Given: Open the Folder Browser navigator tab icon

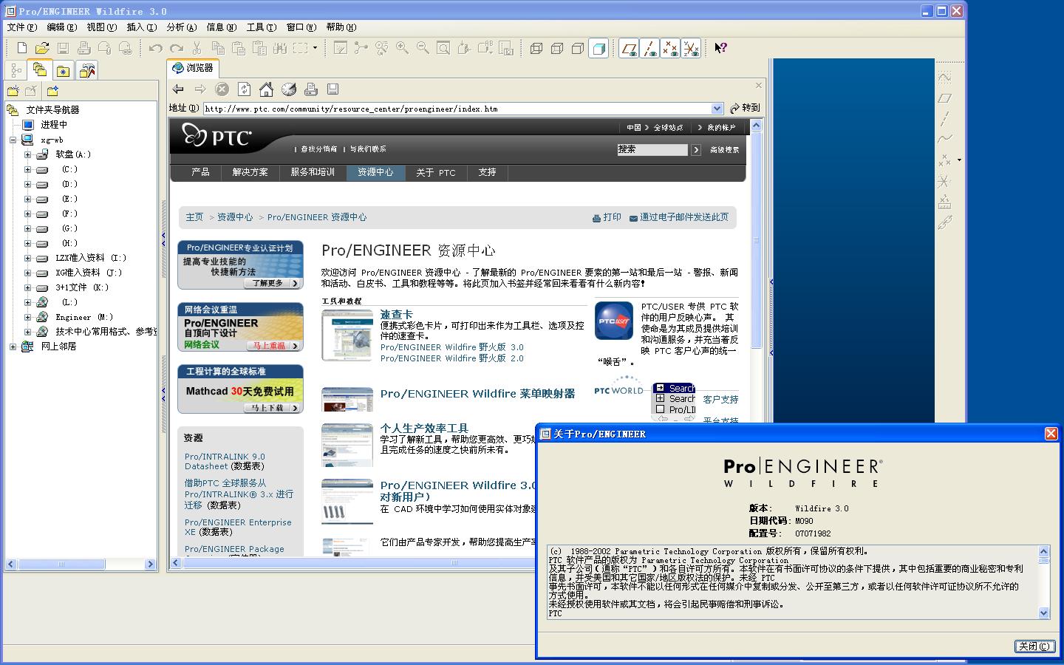Looking at the screenshot, I should [40, 69].
